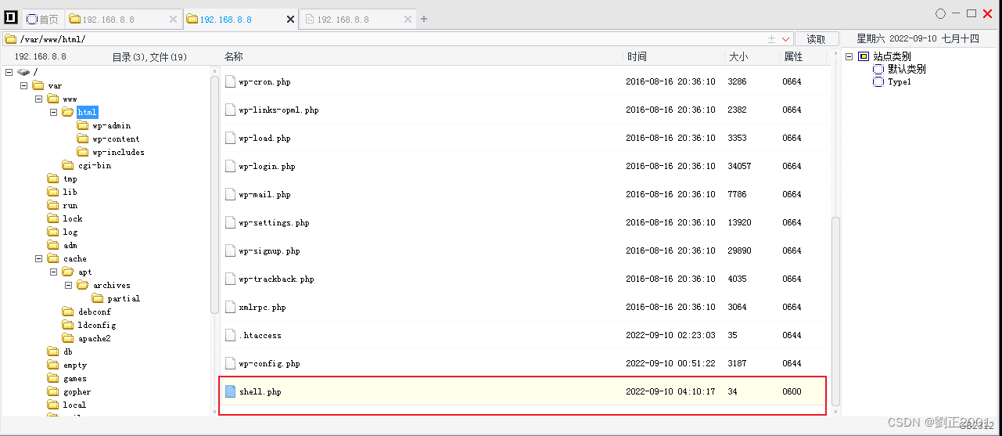Click the file icon of wp-trackback.php
Image resolution: width=1002 pixels, height=436 pixels.
tap(230, 279)
